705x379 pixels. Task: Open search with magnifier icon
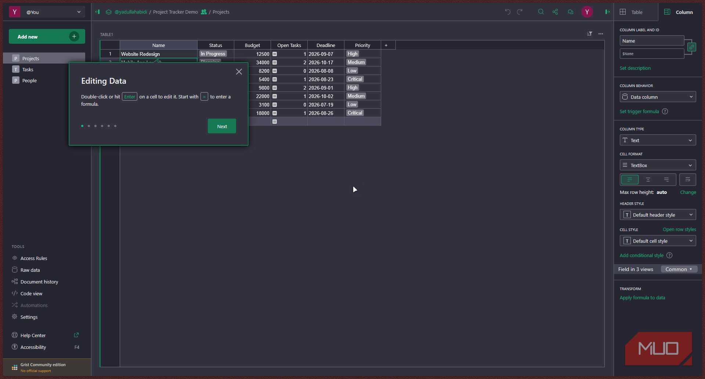coord(541,12)
